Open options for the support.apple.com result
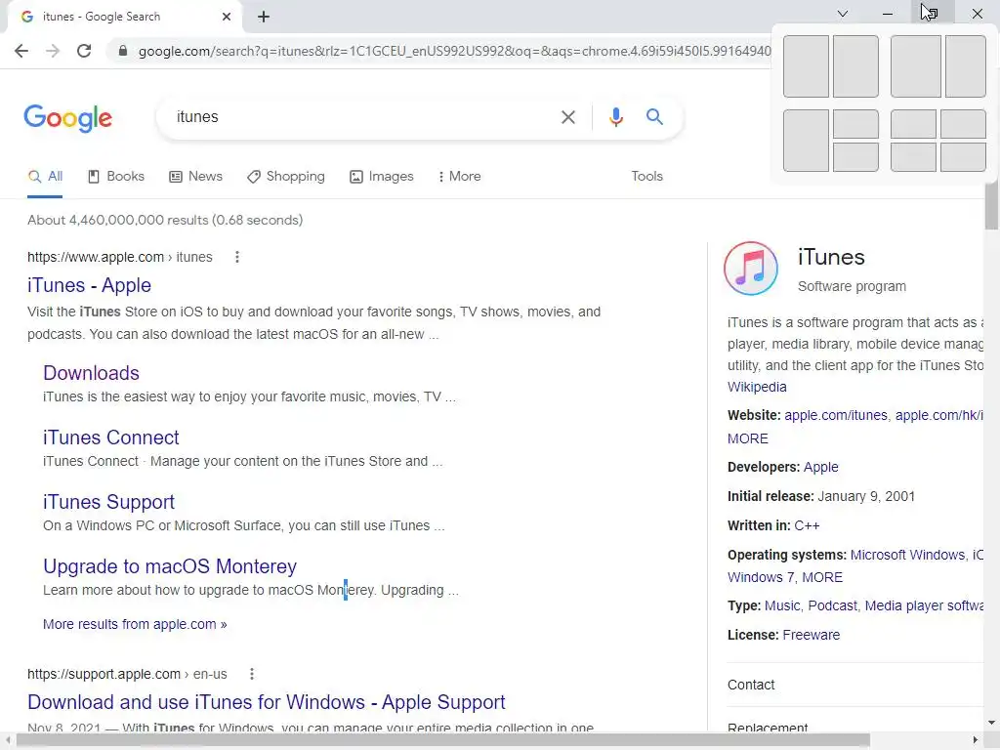 (x=252, y=674)
